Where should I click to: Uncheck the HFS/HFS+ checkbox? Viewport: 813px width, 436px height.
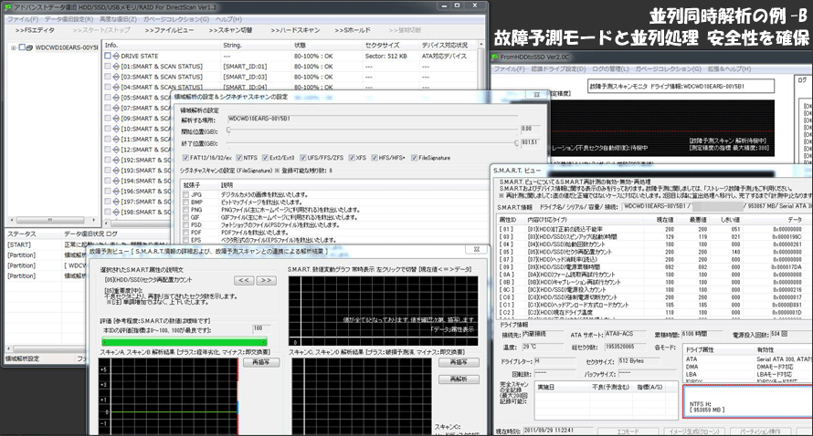[375, 158]
